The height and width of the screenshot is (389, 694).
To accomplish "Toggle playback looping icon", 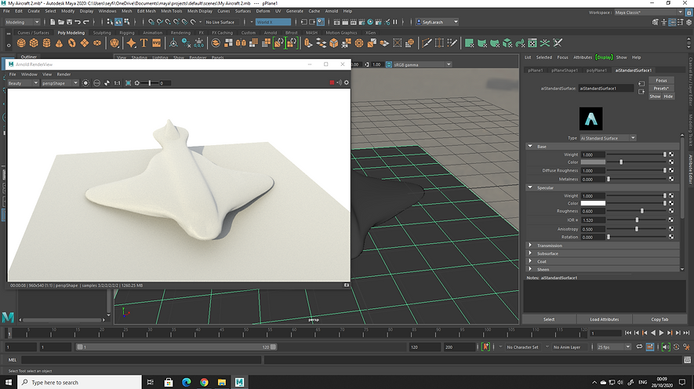I will click(640, 347).
